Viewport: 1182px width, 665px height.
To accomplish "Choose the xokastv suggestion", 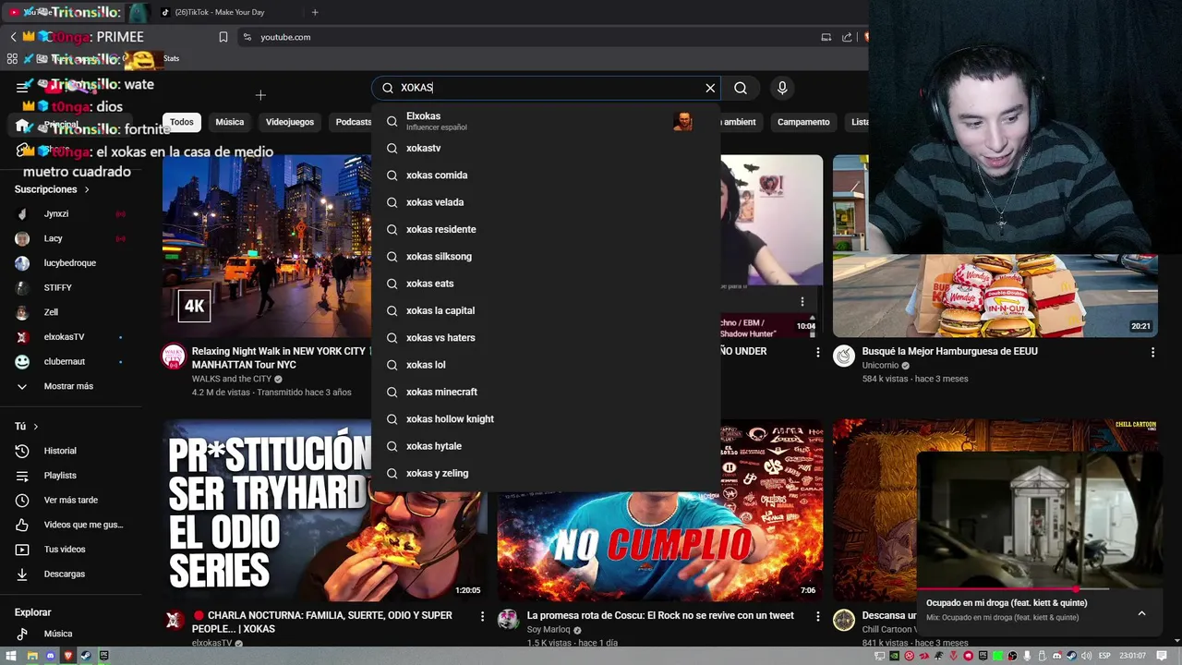I will (x=546, y=148).
